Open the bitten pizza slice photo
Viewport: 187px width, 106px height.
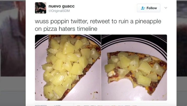pyautogui.click(x=134, y=68)
